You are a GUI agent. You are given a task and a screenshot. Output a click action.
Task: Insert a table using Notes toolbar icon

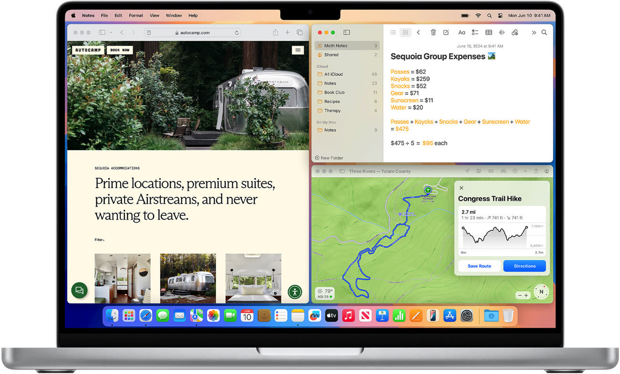click(x=488, y=32)
